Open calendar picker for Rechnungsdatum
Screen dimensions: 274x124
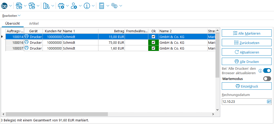pos(269,101)
